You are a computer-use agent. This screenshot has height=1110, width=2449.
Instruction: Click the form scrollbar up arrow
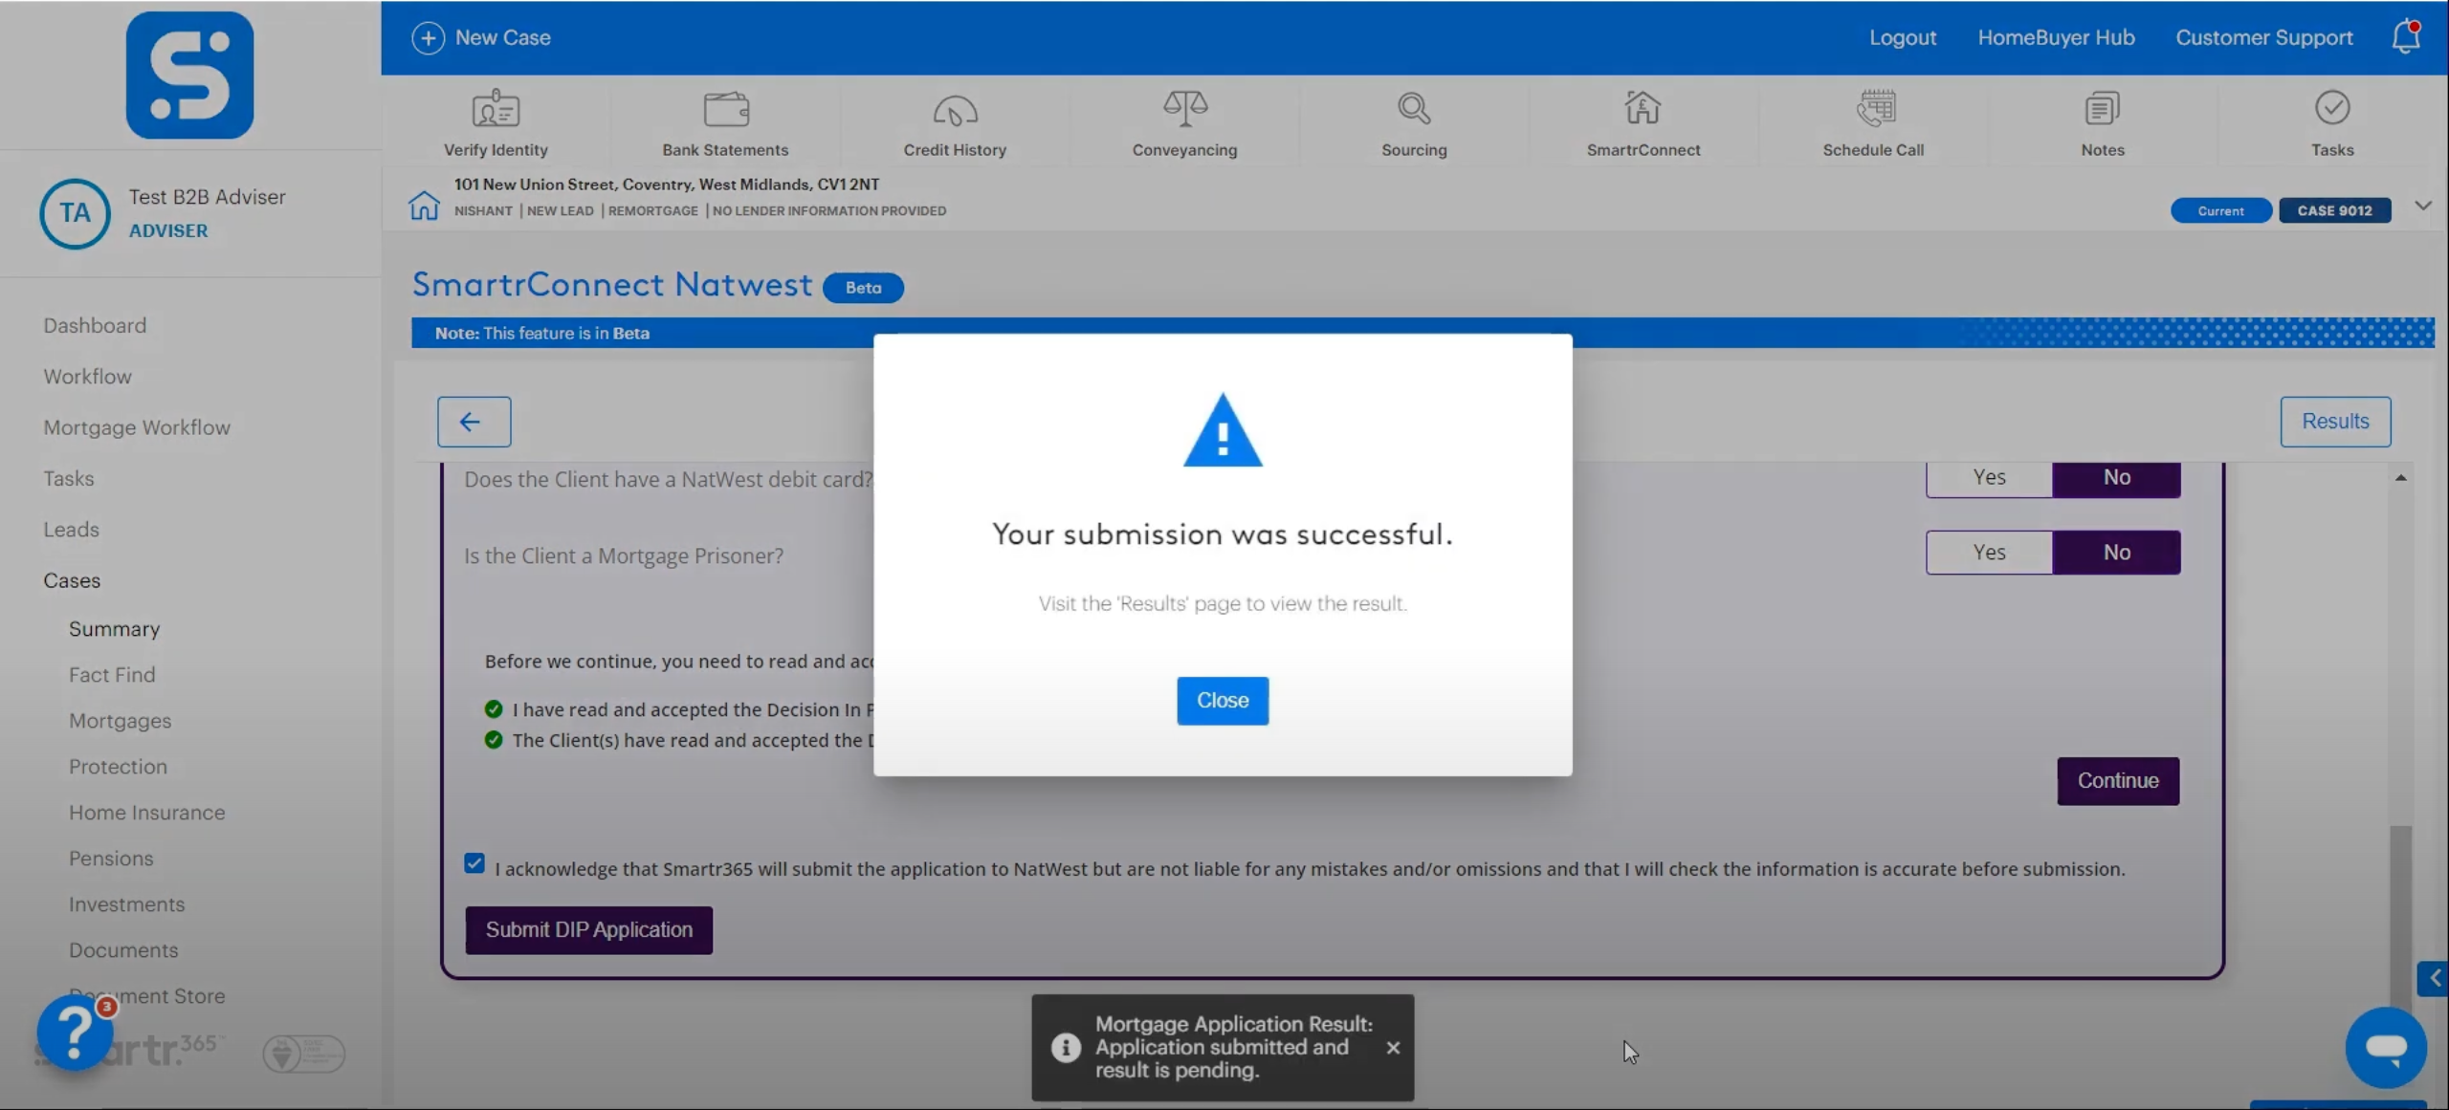(2400, 477)
